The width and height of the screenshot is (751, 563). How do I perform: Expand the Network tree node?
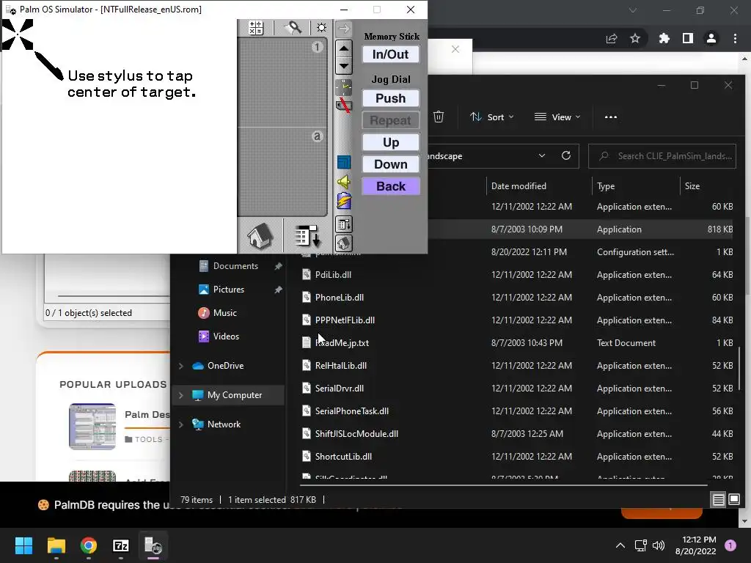tap(181, 424)
